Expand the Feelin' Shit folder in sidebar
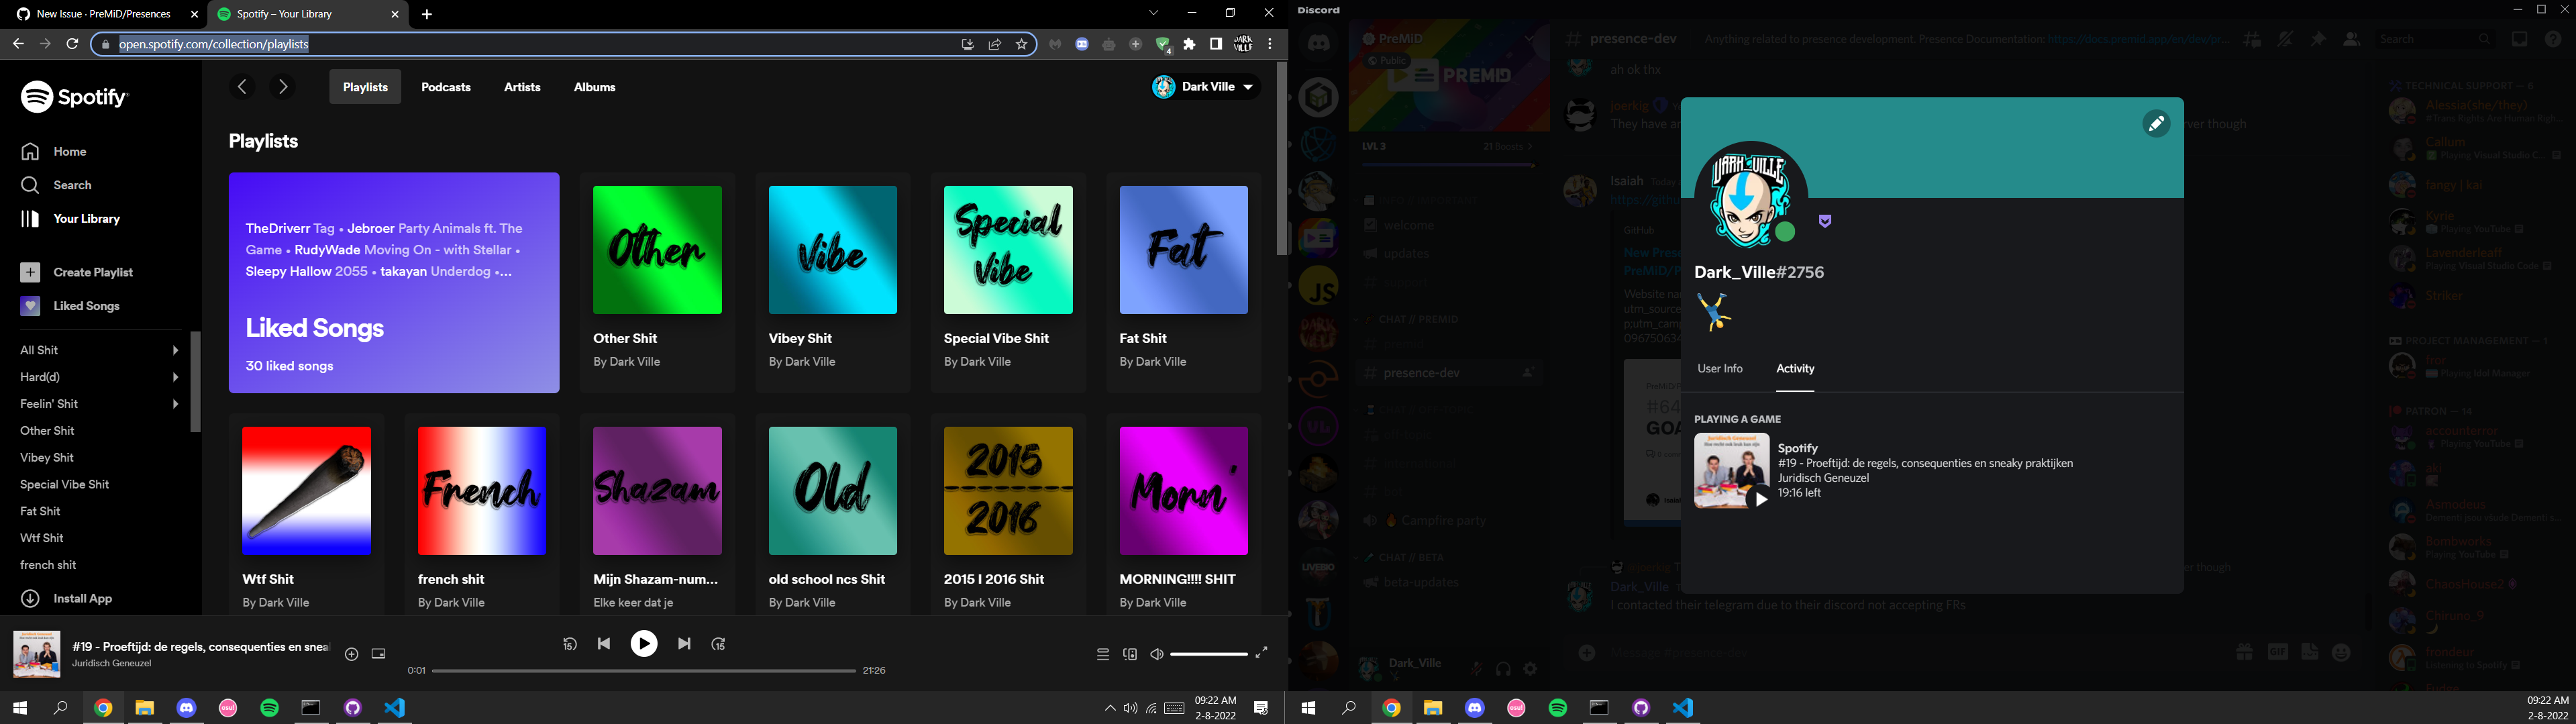 (176, 404)
